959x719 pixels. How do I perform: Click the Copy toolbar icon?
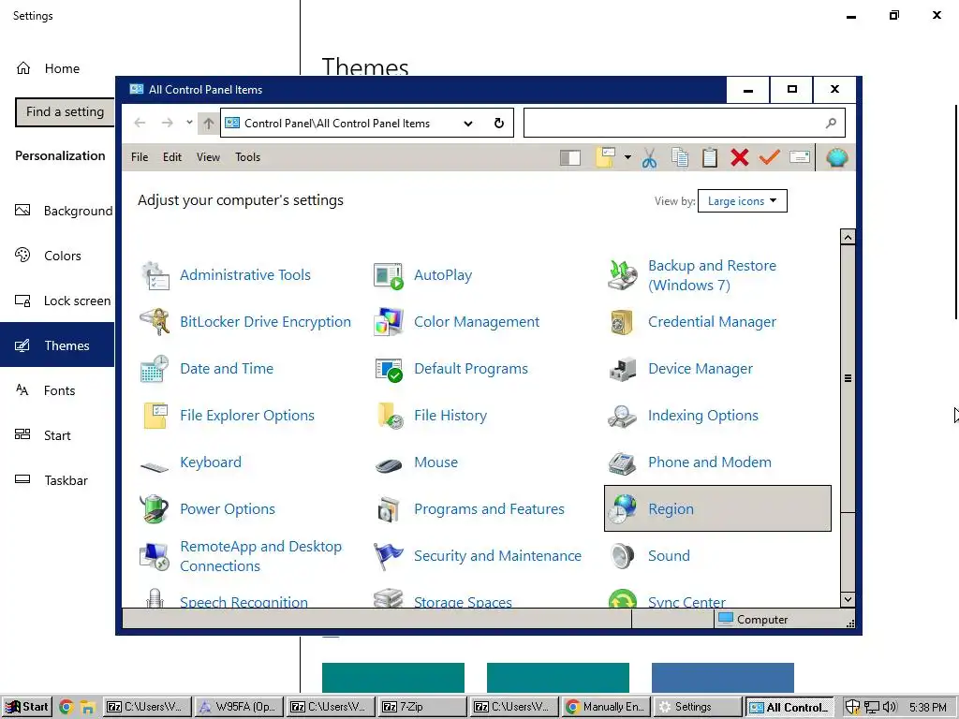680,157
